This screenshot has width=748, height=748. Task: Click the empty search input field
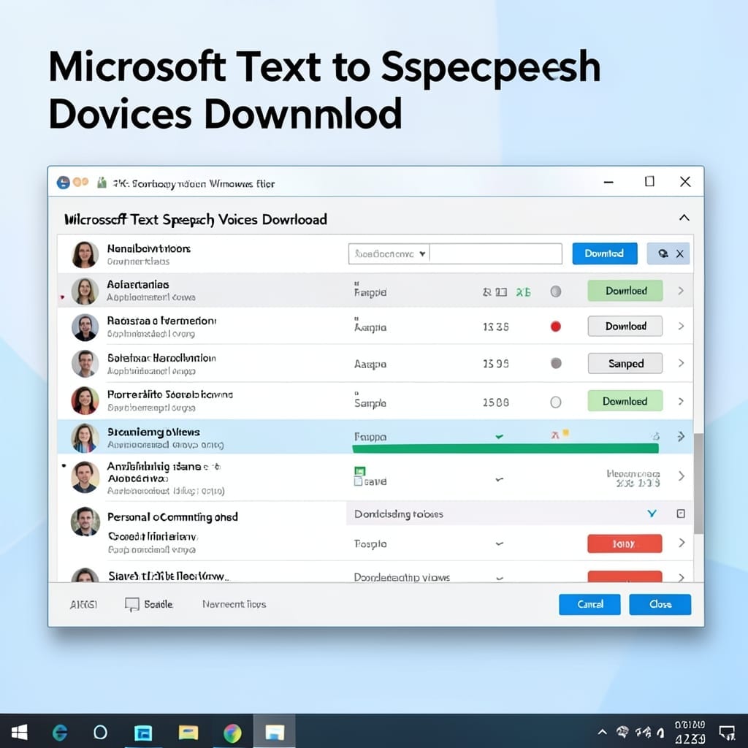point(496,253)
